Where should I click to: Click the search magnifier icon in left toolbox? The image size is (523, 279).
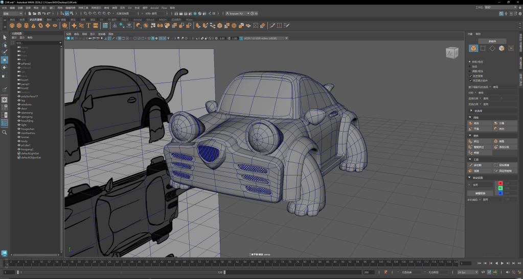point(5,132)
